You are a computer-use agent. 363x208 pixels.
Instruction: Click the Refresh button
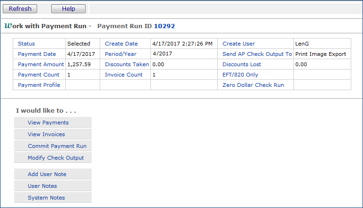(20, 9)
